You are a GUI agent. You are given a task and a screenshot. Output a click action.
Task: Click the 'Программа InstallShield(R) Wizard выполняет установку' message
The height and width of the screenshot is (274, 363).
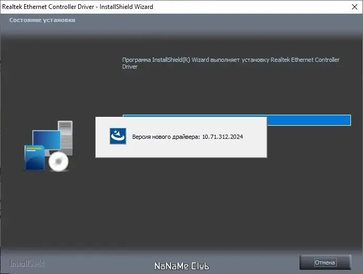tap(231, 63)
